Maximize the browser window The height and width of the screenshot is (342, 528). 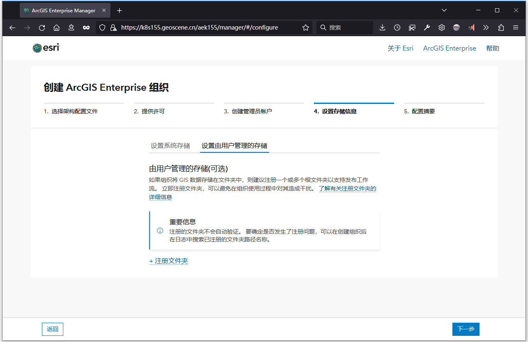497,10
